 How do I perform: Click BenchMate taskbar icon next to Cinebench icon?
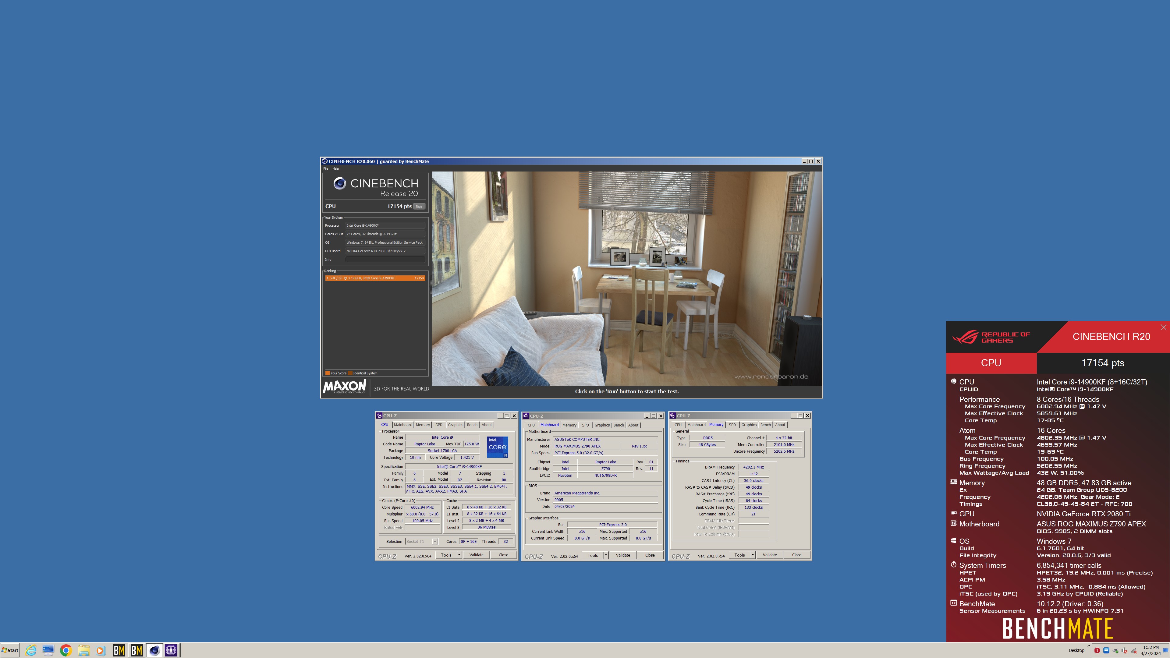coord(137,650)
